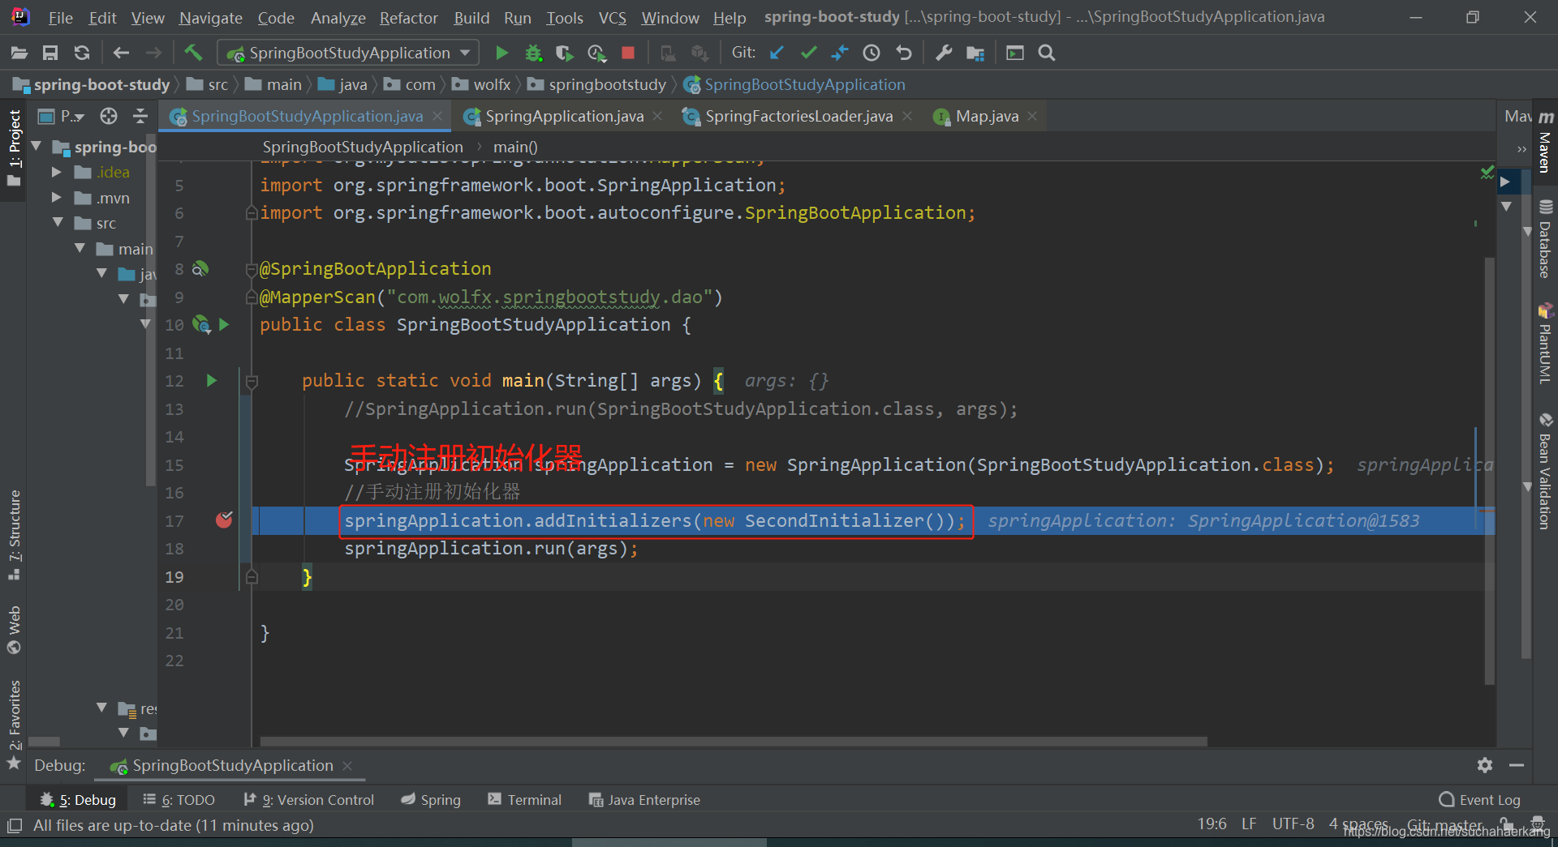Open the Navigate menu
The height and width of the screenshot is (847, 1558).
click(x=211, y=17)
